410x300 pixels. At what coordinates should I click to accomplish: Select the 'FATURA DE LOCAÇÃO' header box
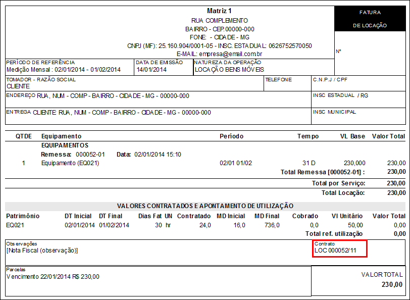pyautogui.click(x=370, y=19)
